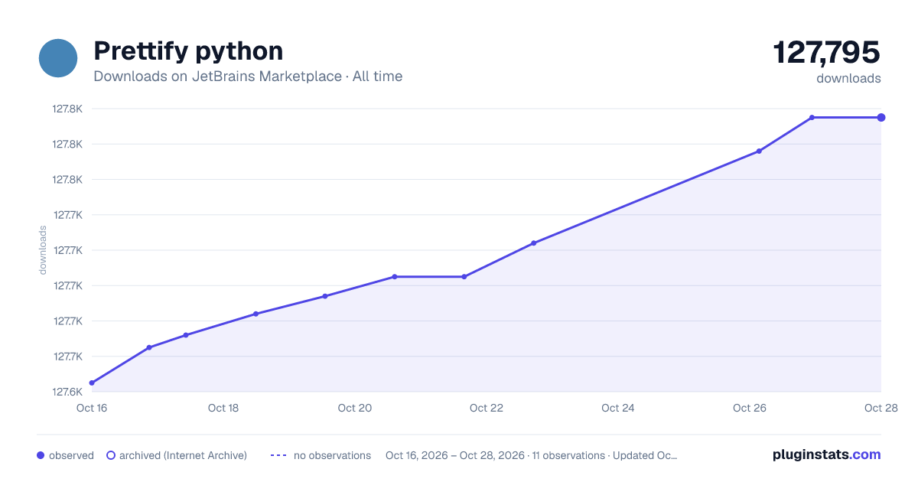Image resolution: width=918 pixels, height=482 pixels.
Task: Click the 'Oct 22' x-axis label
Action: (487, 408)
